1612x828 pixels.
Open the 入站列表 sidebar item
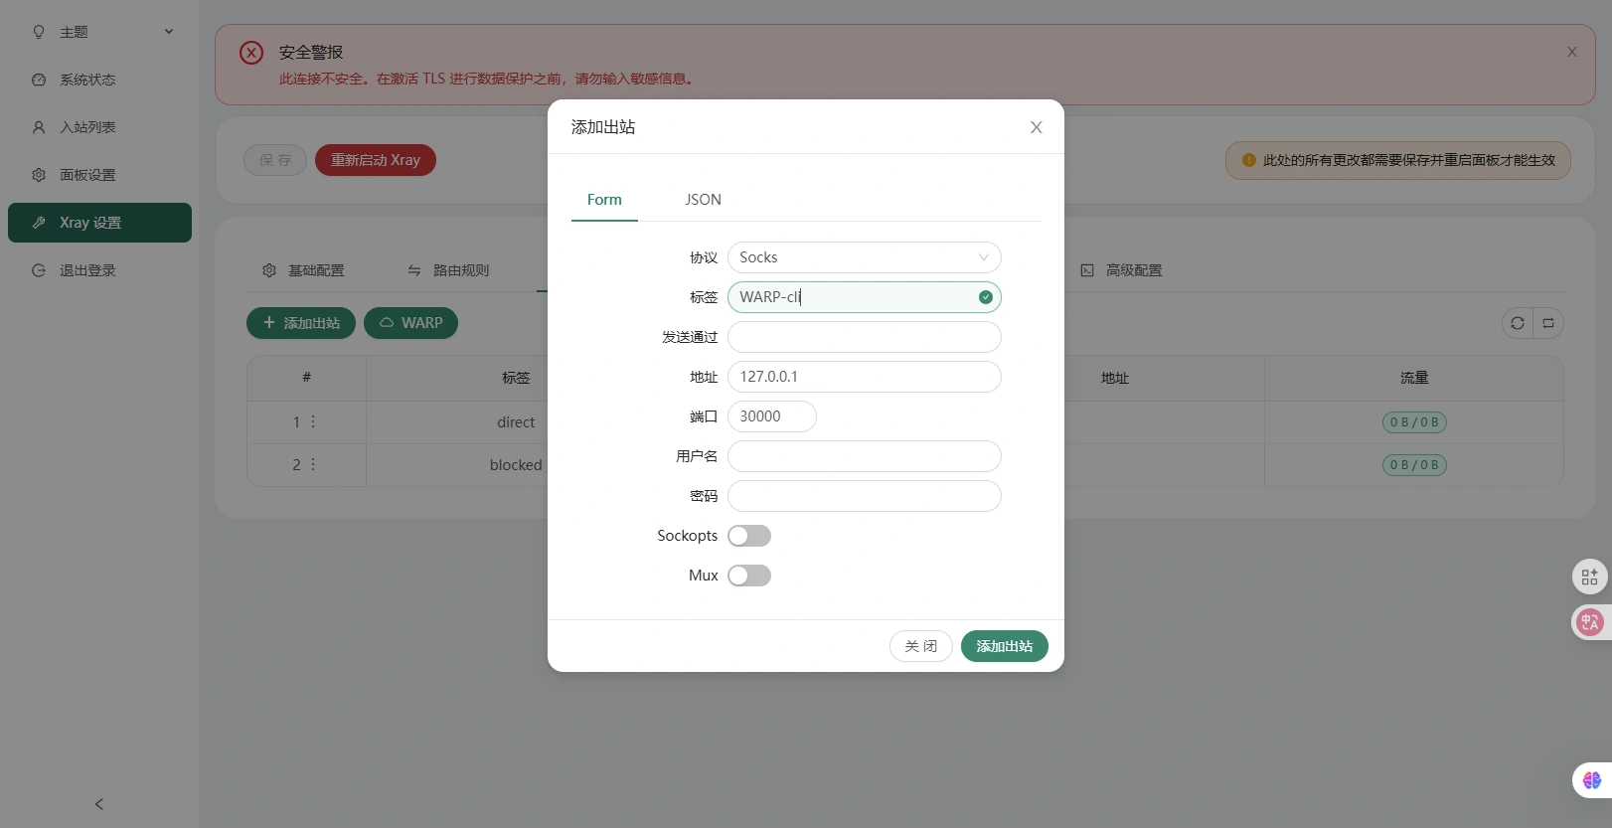[x=87, y=127]
